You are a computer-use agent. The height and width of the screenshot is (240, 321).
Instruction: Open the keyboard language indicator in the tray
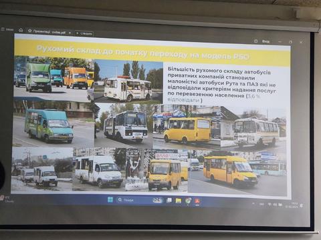pos(261,204)
